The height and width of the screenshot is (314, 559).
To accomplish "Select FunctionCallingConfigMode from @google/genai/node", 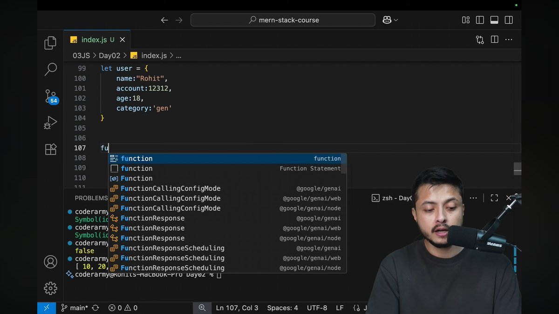I will point(227,208).
